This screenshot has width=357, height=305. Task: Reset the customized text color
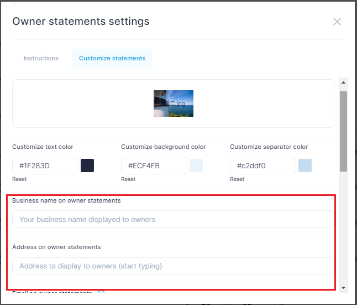(x=19, y=179)
